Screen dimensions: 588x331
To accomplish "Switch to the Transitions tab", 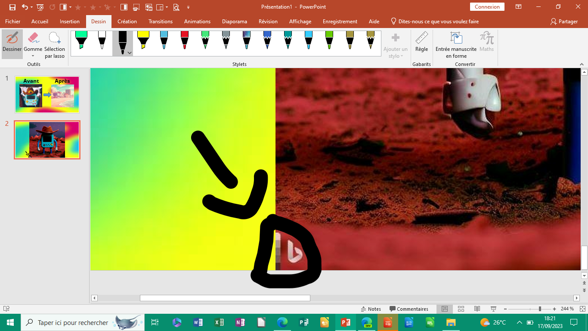I will pyautogui.click(x=161, y=22).
